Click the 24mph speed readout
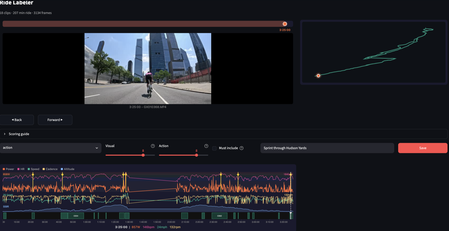This screenshot has height=231, width=449. point(162,227)
